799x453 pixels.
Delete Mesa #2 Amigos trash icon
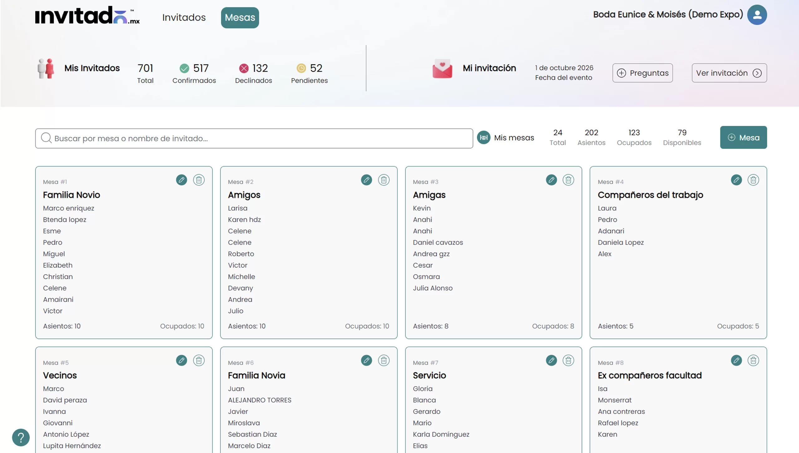click(384, 180)
